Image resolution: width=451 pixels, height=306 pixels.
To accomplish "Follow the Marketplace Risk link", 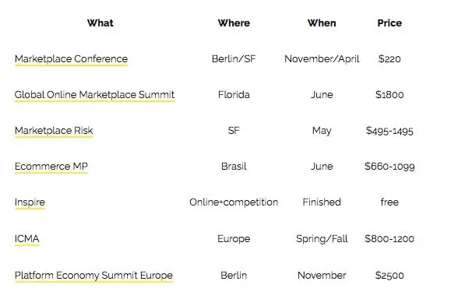I will click(x=54, y=131).
